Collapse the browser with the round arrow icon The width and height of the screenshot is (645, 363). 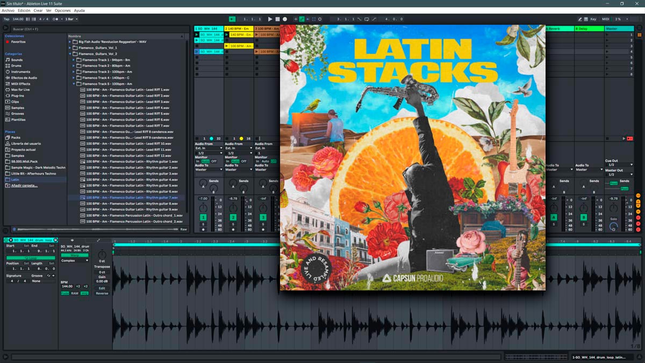click(x=5, y=28)
